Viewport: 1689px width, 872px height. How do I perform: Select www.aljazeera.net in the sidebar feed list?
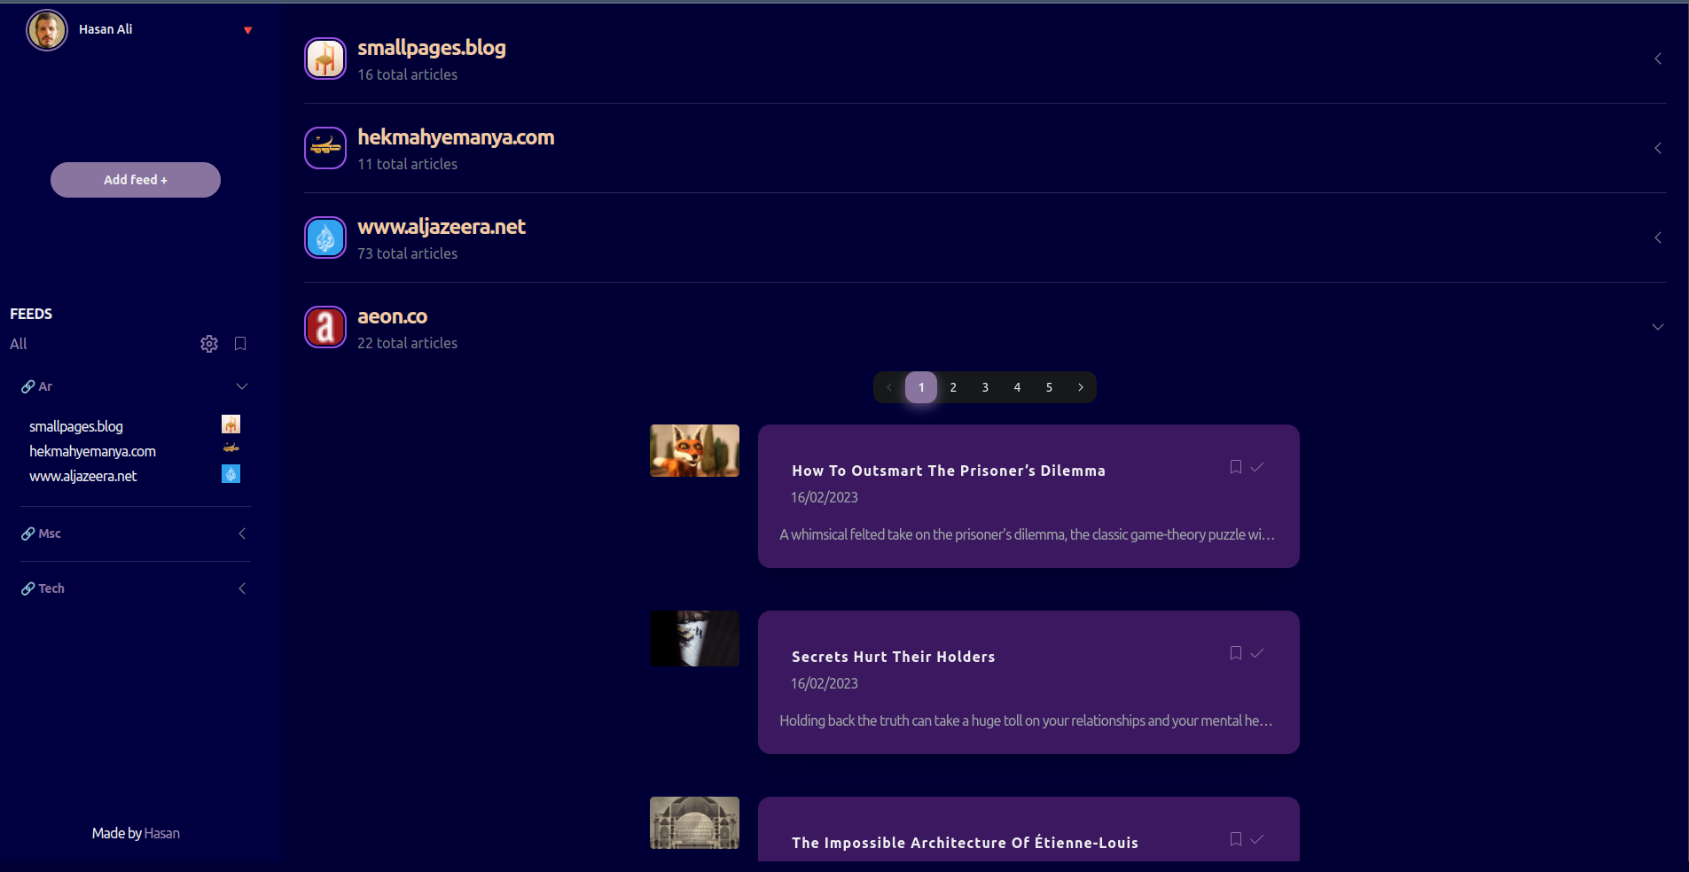(83, 475)
